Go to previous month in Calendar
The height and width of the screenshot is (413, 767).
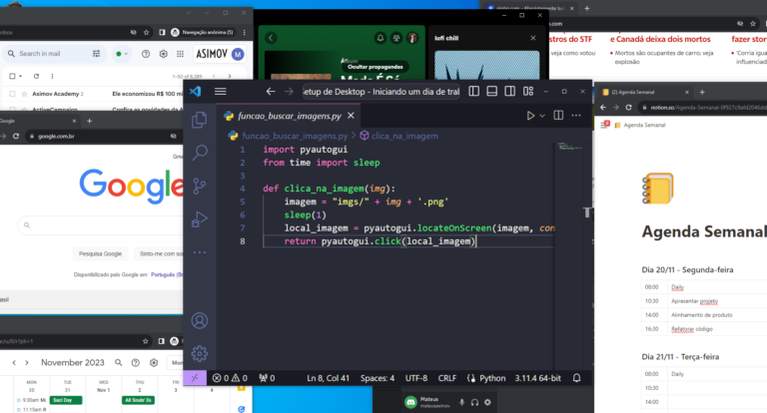pos(14,363)
